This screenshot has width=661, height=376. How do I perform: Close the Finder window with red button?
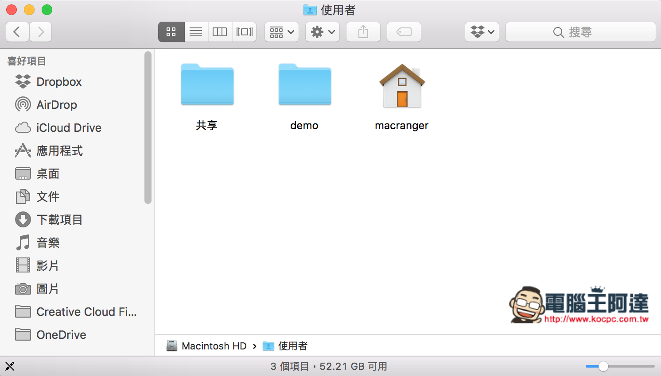click(x=12, y=10)
